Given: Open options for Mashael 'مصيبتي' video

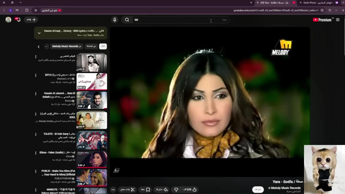Looking at the screenshot, I should tap(36, 75).
